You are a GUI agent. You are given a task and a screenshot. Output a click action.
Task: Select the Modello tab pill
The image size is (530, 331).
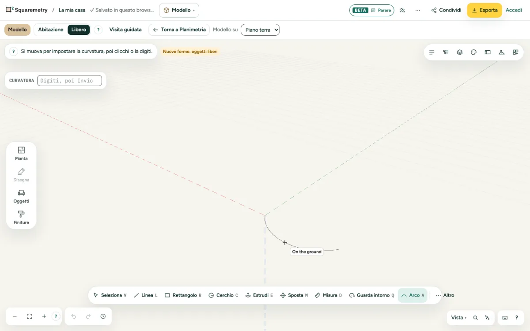click(18, 30)
